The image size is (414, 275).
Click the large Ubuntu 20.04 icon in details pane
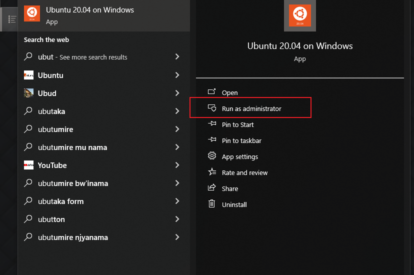(x=300, y=15)
